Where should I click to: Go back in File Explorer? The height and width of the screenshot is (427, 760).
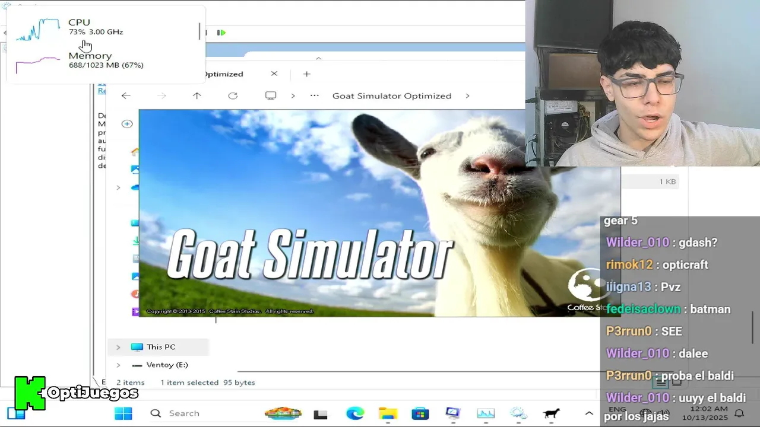coord(126,95)
